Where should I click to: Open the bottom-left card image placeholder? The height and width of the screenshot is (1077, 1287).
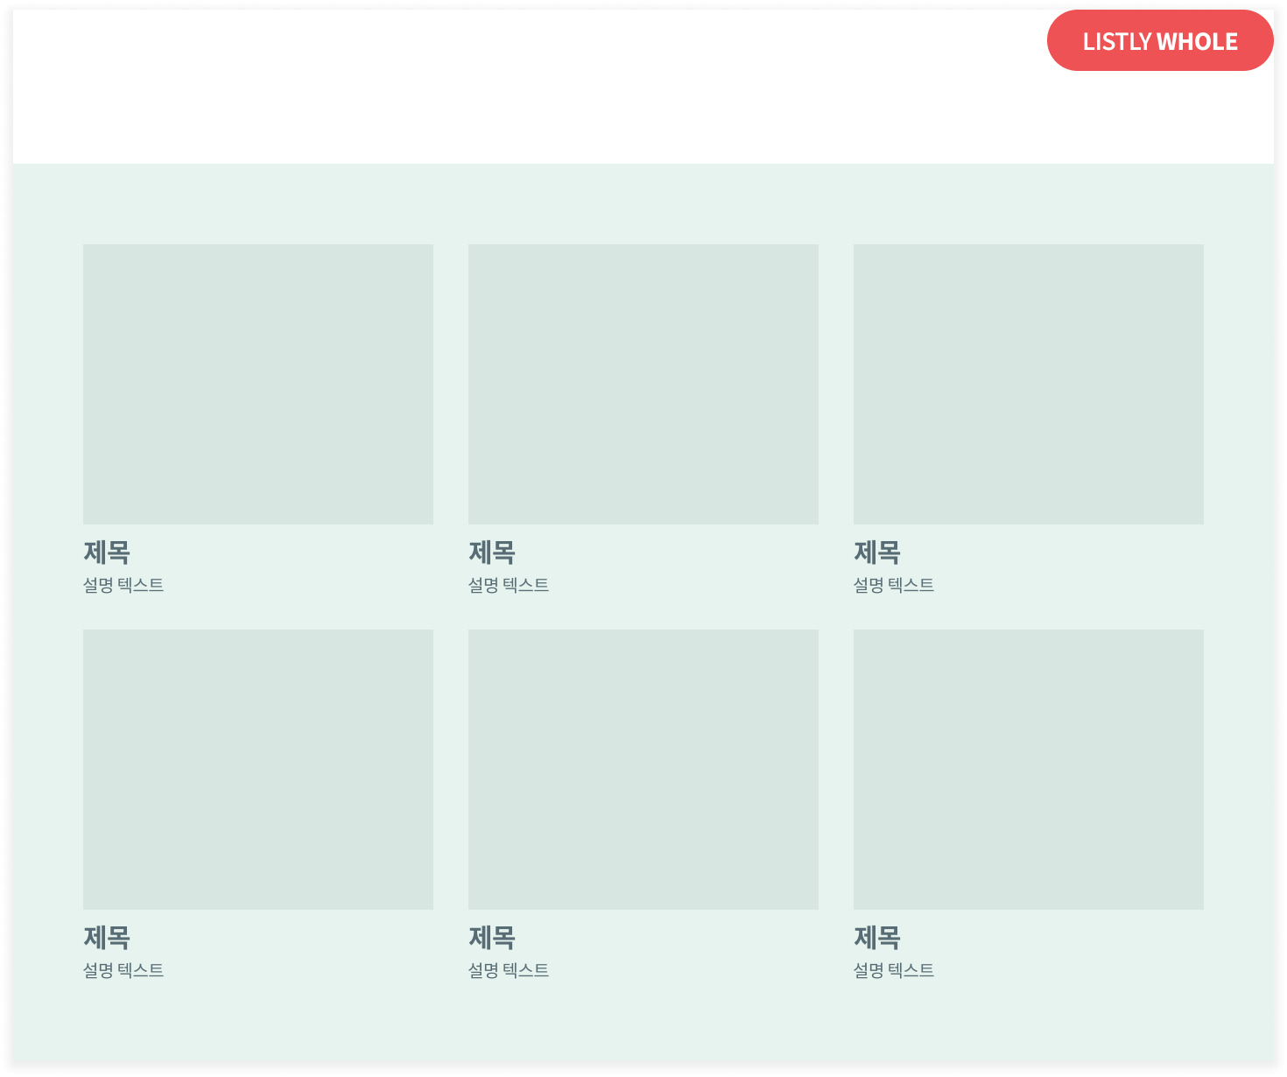pos(258,770)
